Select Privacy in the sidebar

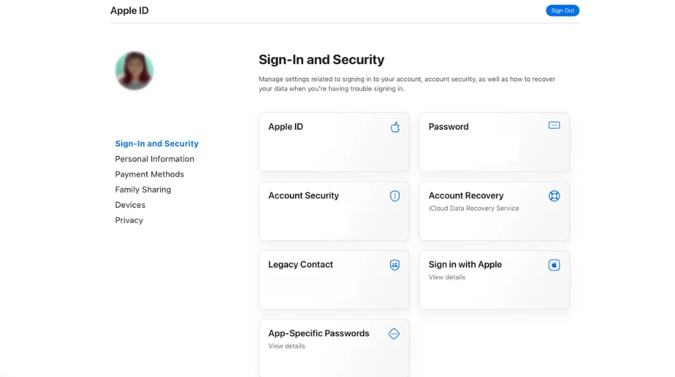point(129,220)
